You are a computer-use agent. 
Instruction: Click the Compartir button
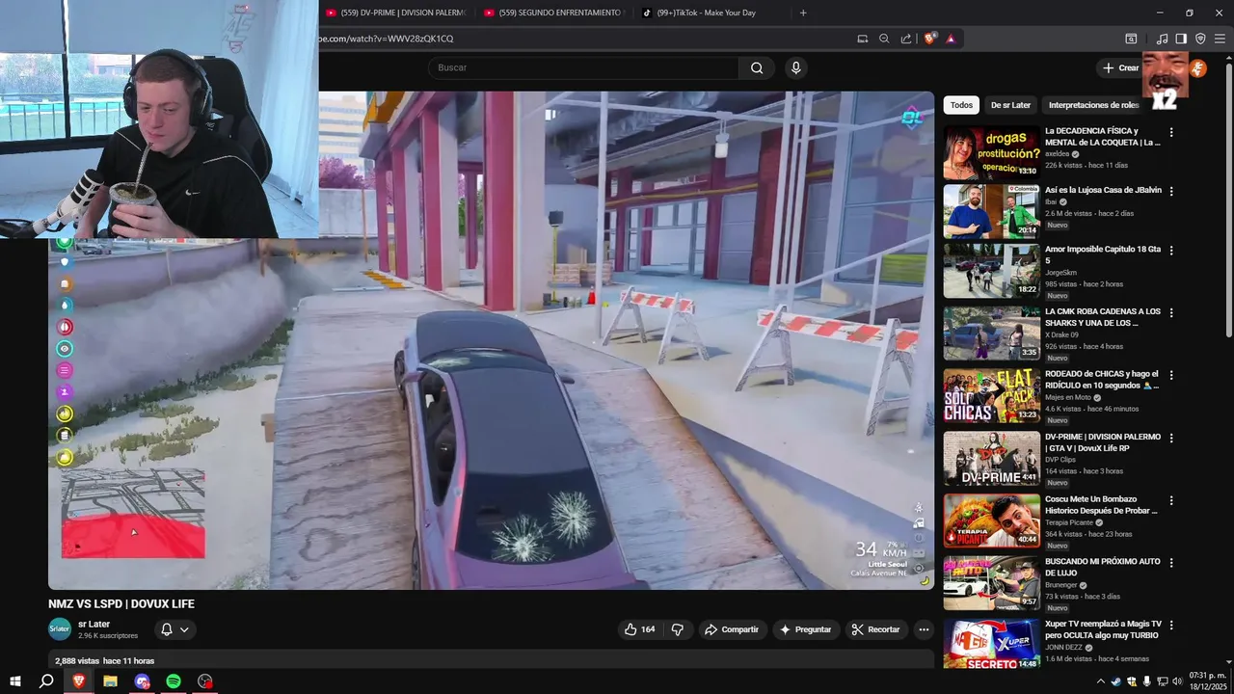tap(731, 629)
